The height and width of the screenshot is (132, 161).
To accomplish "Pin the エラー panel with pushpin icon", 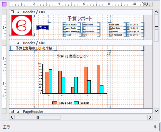I will (x=155, y=127).
